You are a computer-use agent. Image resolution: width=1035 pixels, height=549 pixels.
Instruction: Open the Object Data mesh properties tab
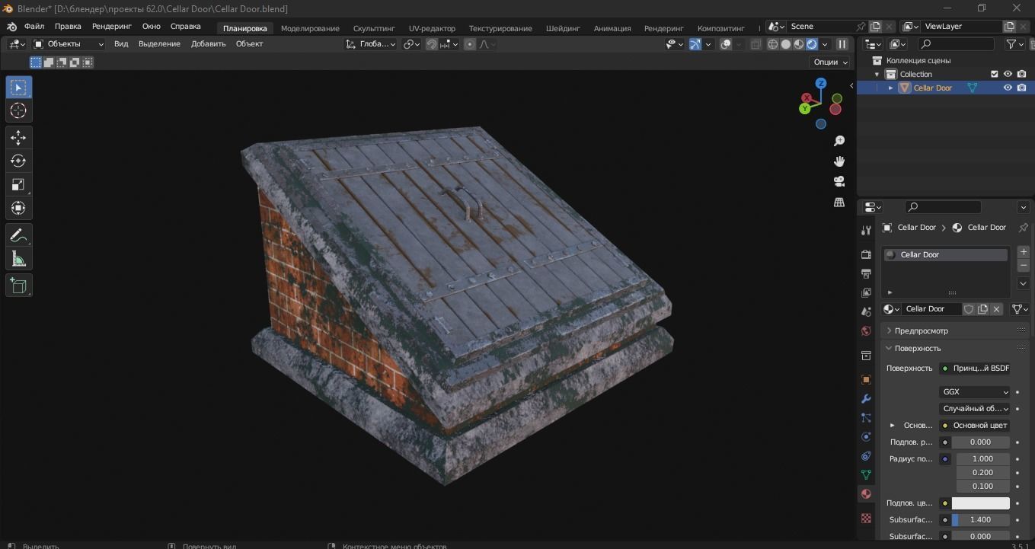click(866, 474)
